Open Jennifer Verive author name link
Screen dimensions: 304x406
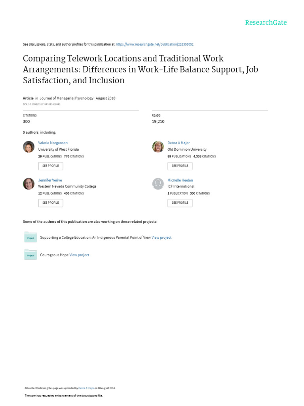pyautogui.click(x=50, y=180)
